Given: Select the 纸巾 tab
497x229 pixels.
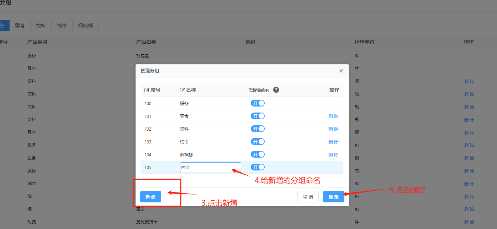Looking at the screenshot, I should tap(62, 26).
